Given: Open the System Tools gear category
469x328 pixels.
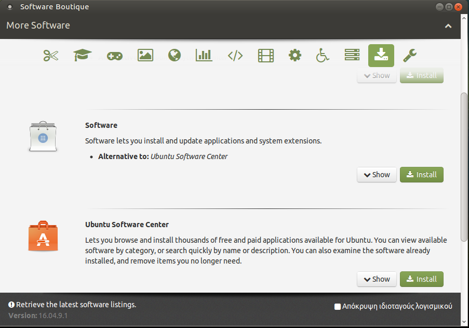Looking at the screenshot, I should [295, 55].
